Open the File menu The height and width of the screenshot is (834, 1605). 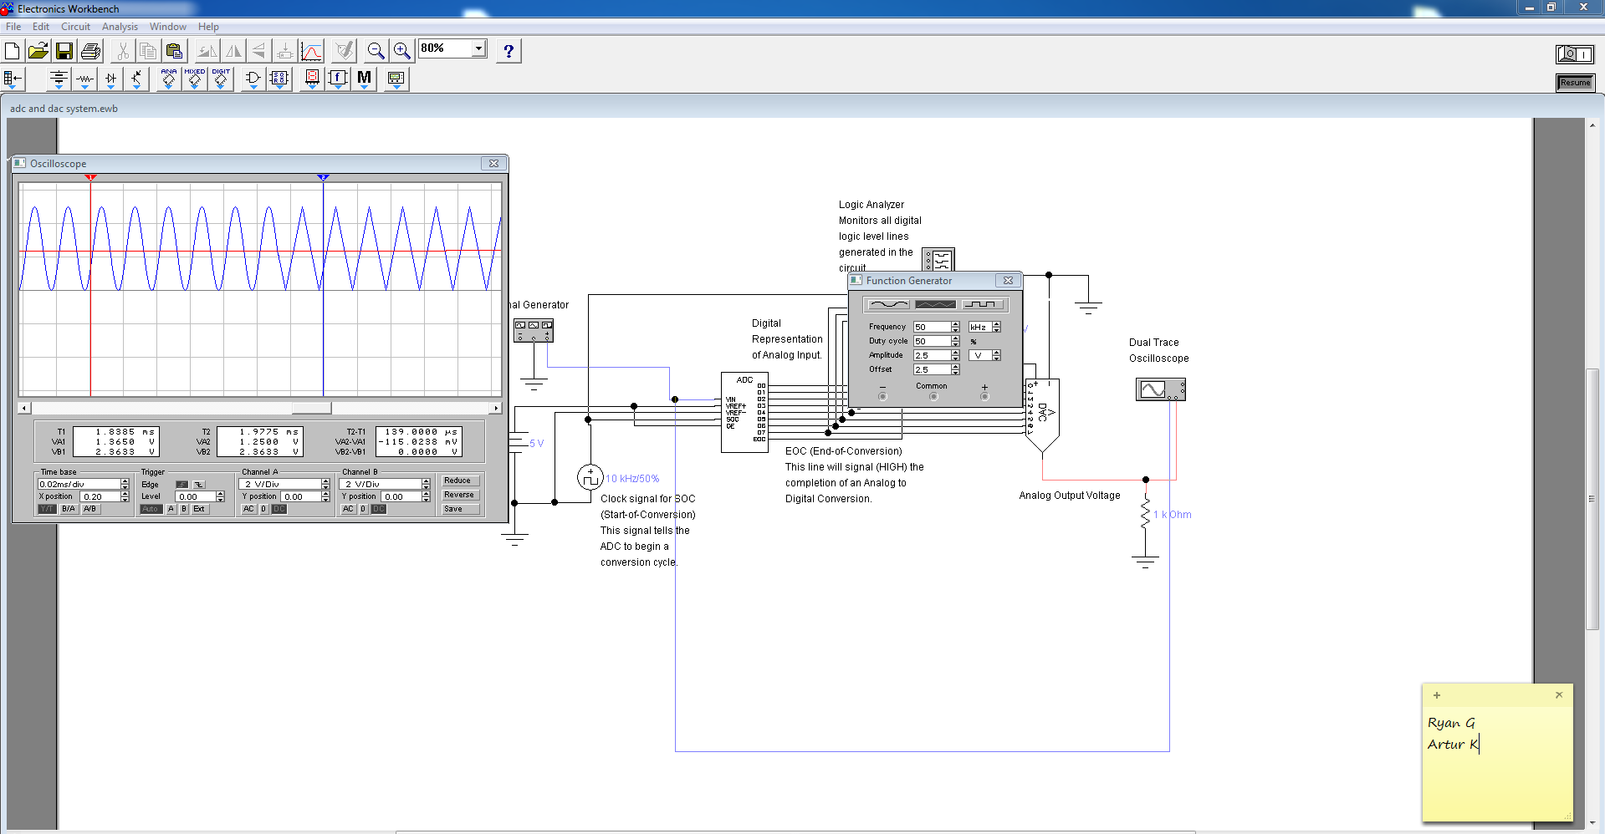13,27
